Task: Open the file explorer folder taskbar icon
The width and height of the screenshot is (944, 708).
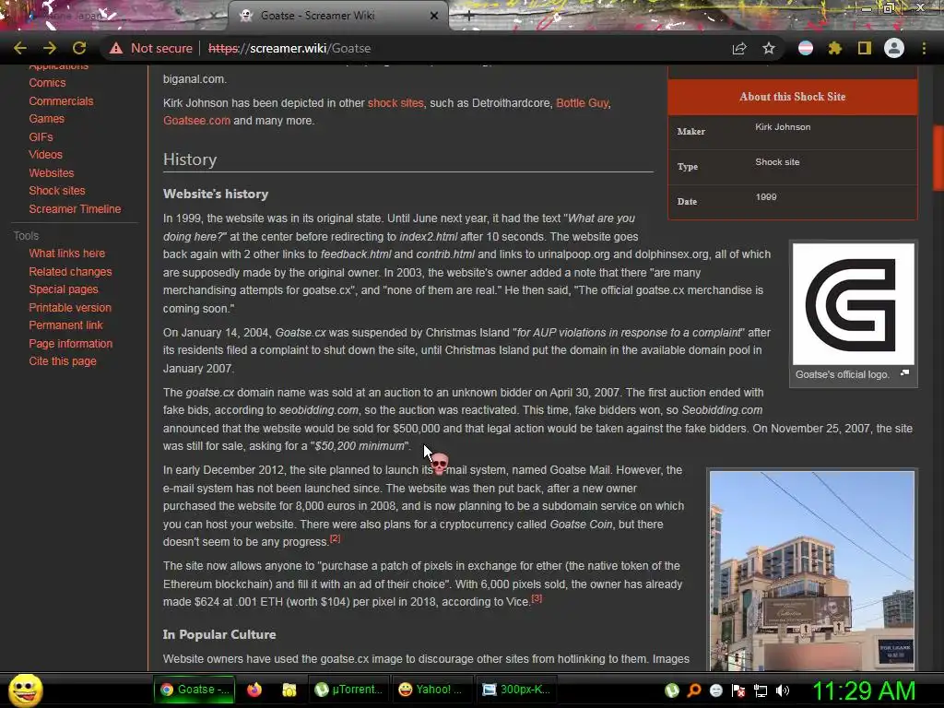Action: pos(289,690)
